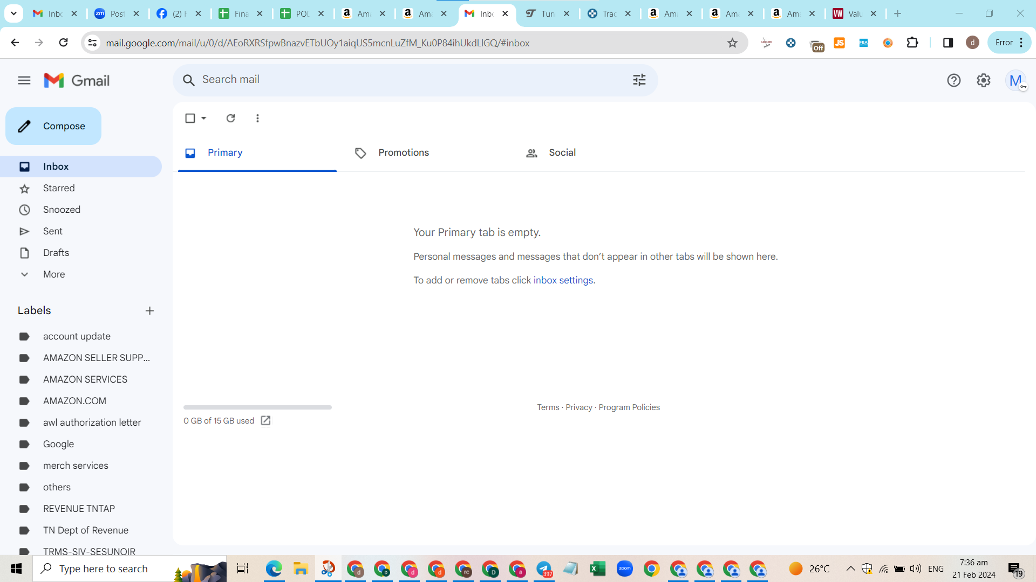View site information icon in address bar
Image resolution: width=1036 pixels, height=582 pixels.
point(92,43)
